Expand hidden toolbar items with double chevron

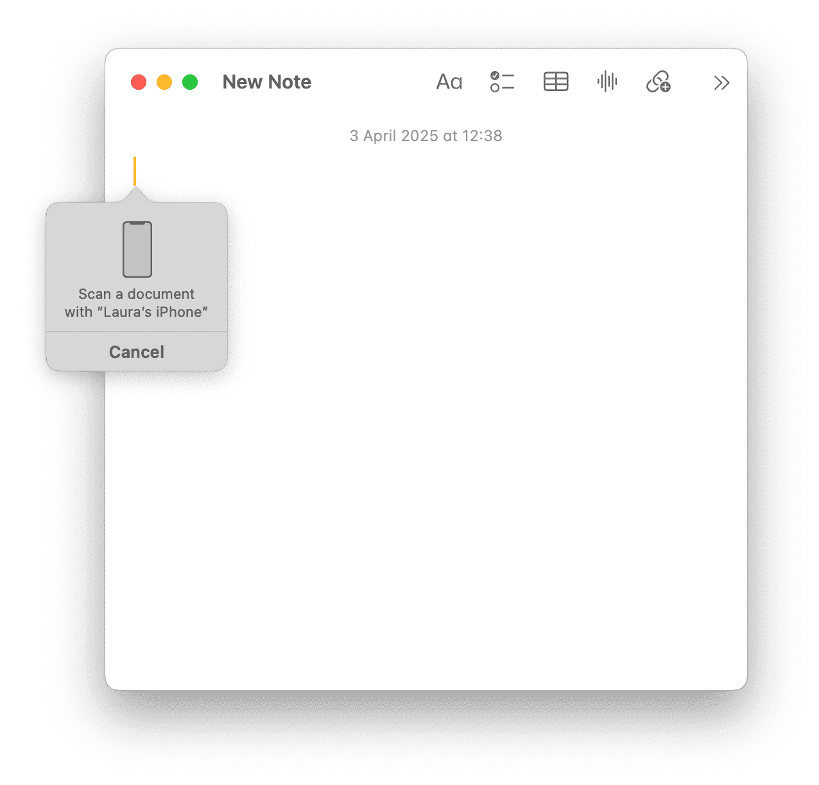721,83
